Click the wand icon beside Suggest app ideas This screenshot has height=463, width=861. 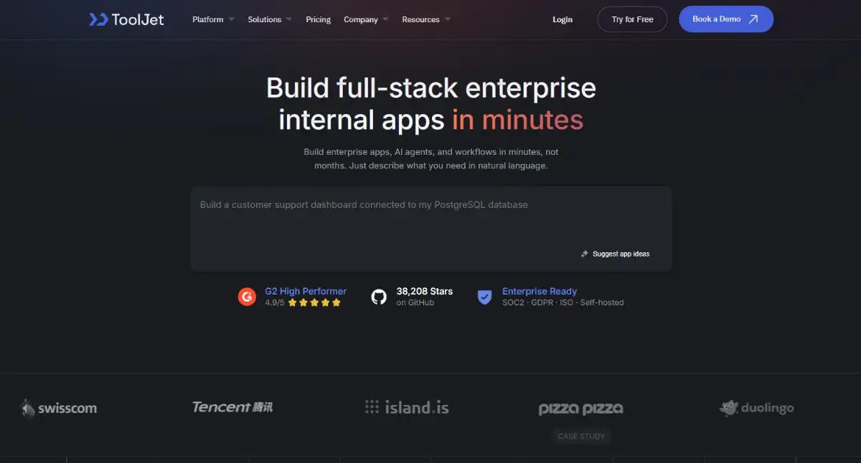[585, 254]
